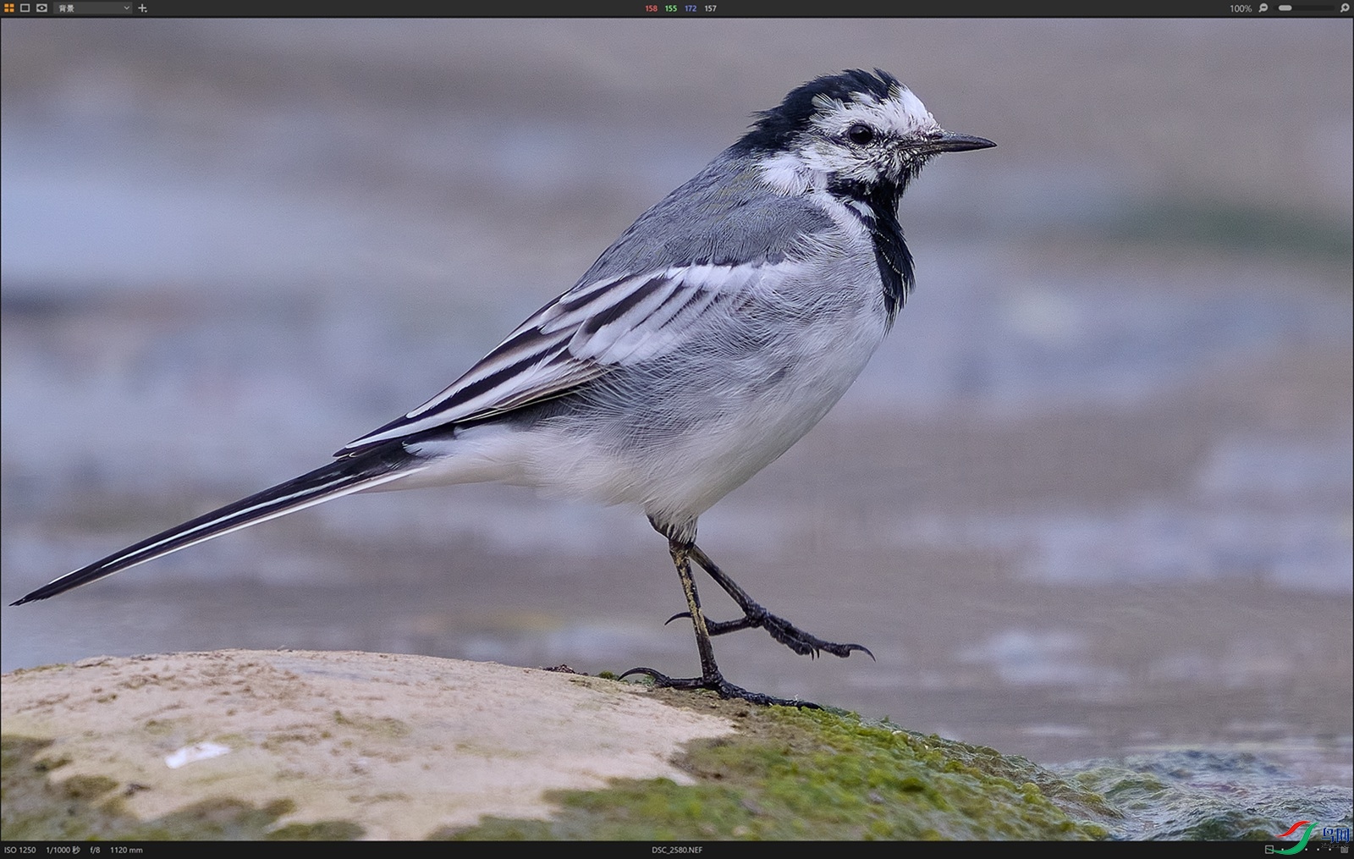This screenshot has height=859, width=1354.
Task: Switch to the orange grid view icon
Action: click(x=9, y=8)
